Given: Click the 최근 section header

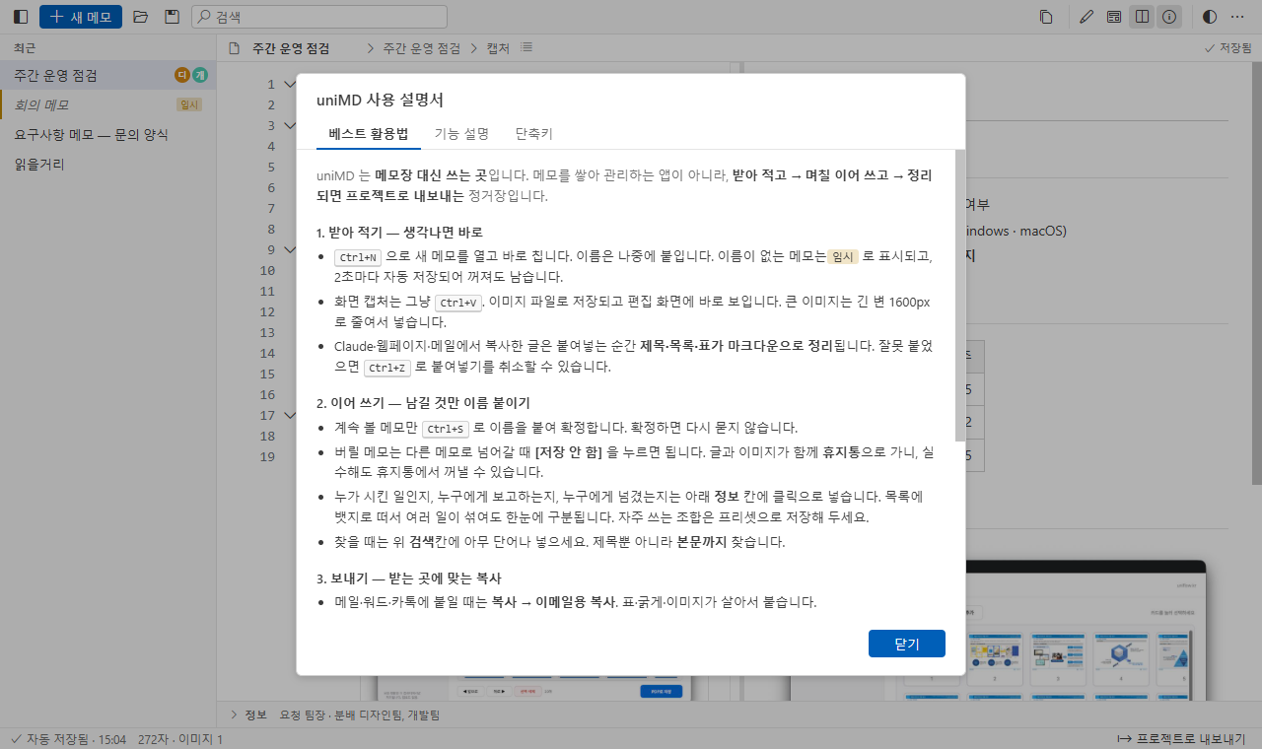Looking at the screenshot, I should pyautogui.click(x=25, y=47).
